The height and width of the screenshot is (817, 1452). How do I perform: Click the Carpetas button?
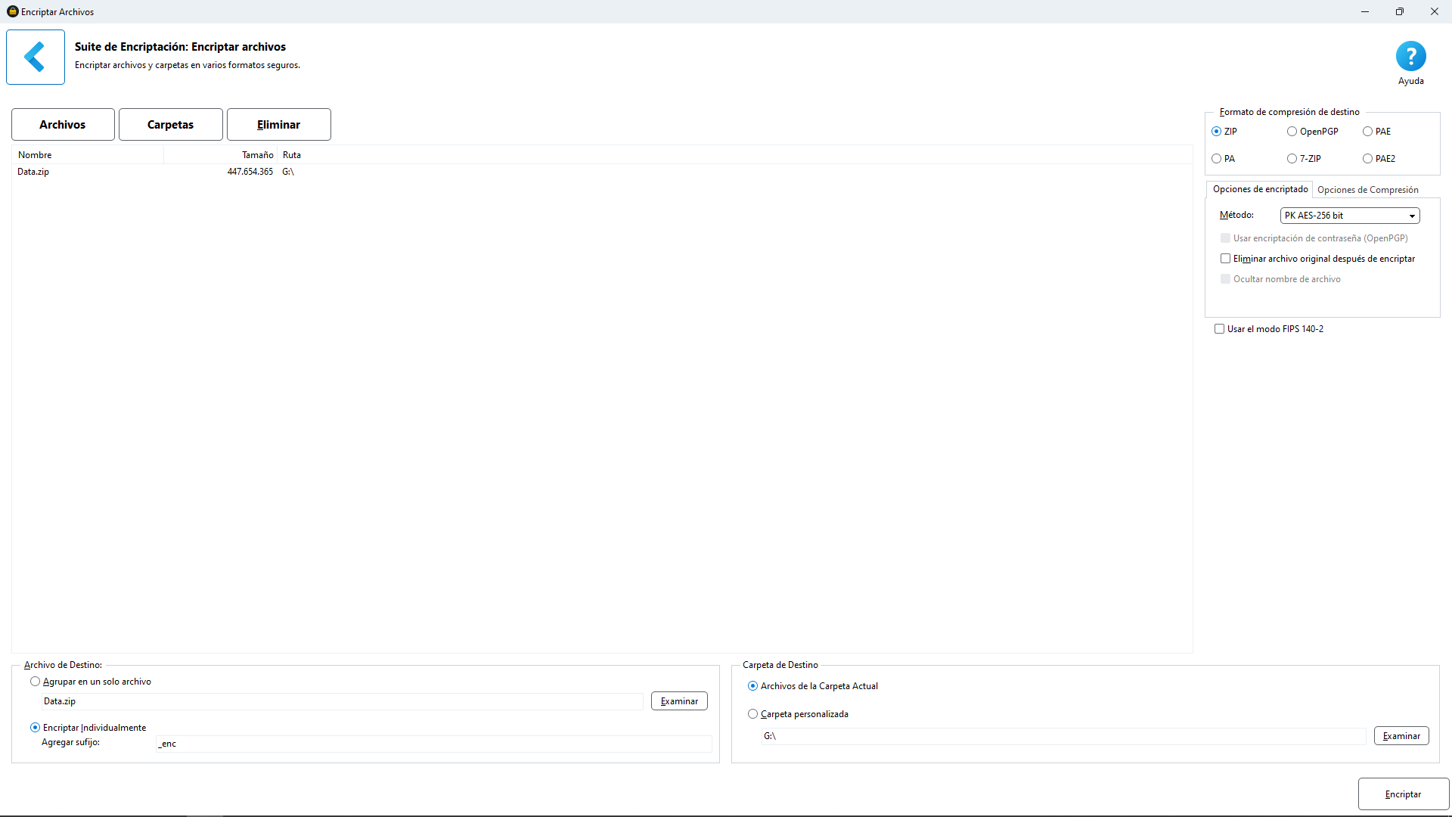[170, 125]
